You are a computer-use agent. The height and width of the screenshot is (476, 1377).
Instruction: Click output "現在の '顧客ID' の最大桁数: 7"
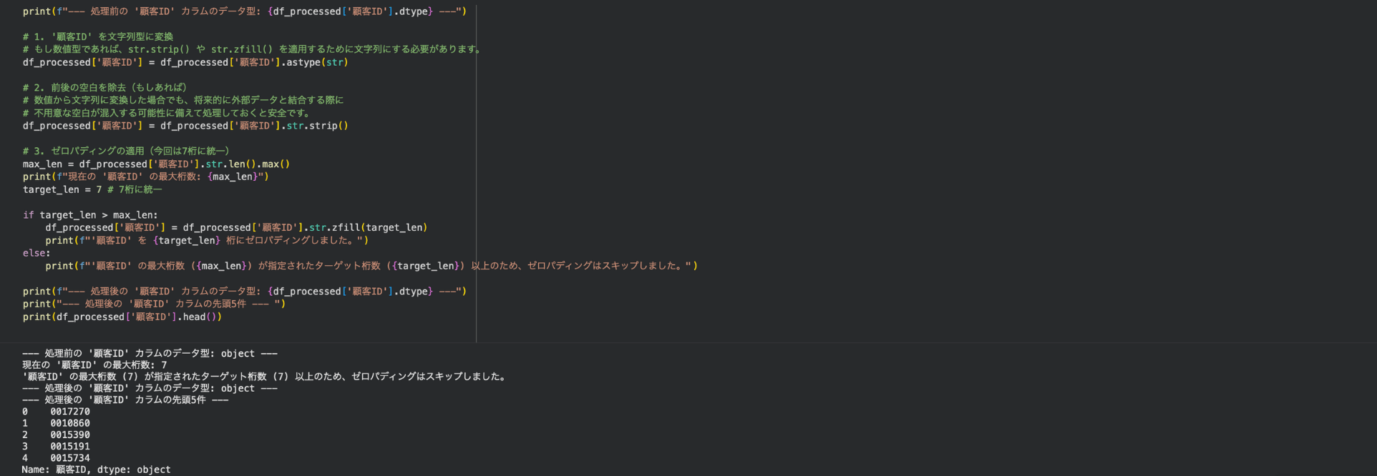point(94,365)
